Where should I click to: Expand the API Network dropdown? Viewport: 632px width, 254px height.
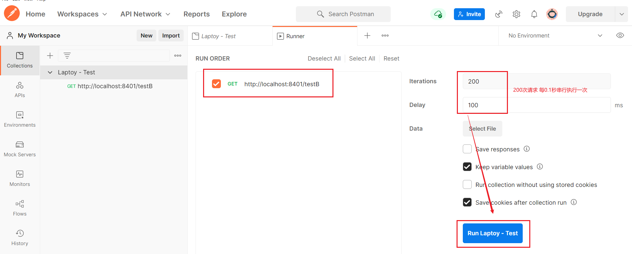point(145,14)
